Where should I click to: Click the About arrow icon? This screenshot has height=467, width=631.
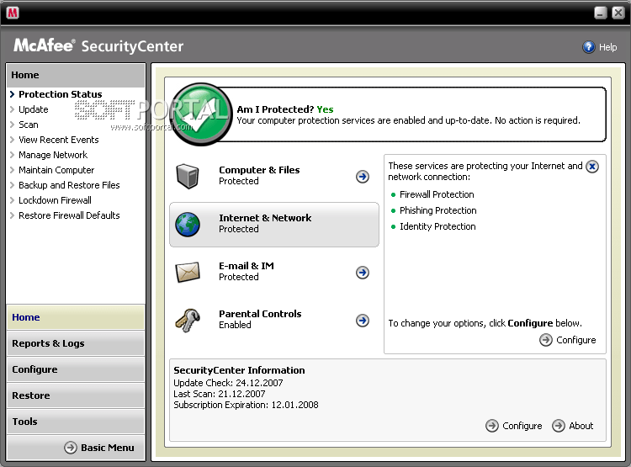558,426
